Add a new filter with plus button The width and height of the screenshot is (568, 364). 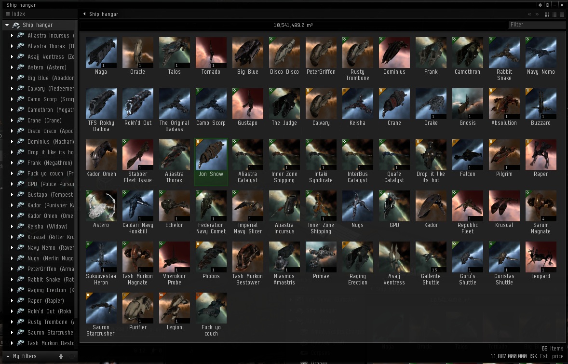[x=61, y=356]
